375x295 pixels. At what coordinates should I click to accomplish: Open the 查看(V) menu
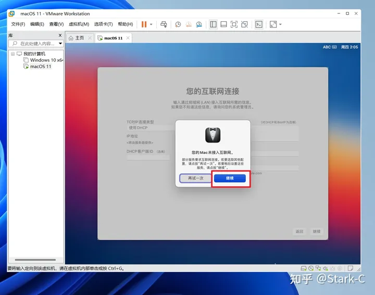[x=56, y=24]
